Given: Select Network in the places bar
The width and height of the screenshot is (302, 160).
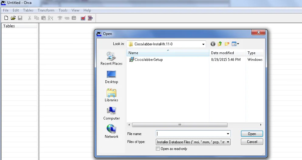Looking at the screenshot, I should 111,131.
